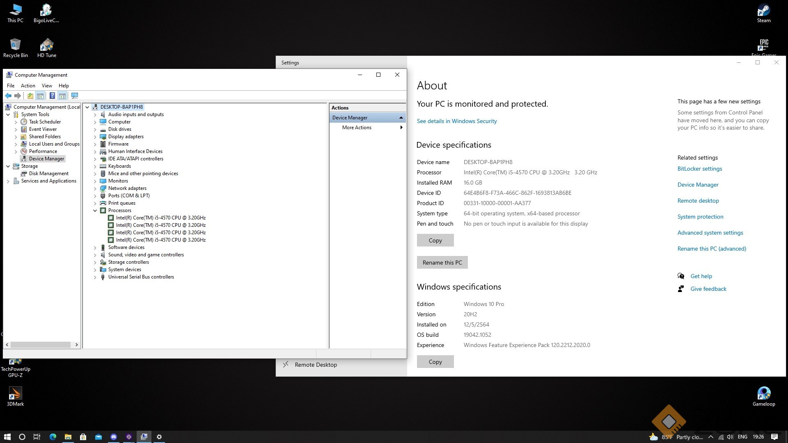Click the blue Help question mark icon
Image resolution: width=788 pixels, height=443 pixels.
[x=52, y=96]
